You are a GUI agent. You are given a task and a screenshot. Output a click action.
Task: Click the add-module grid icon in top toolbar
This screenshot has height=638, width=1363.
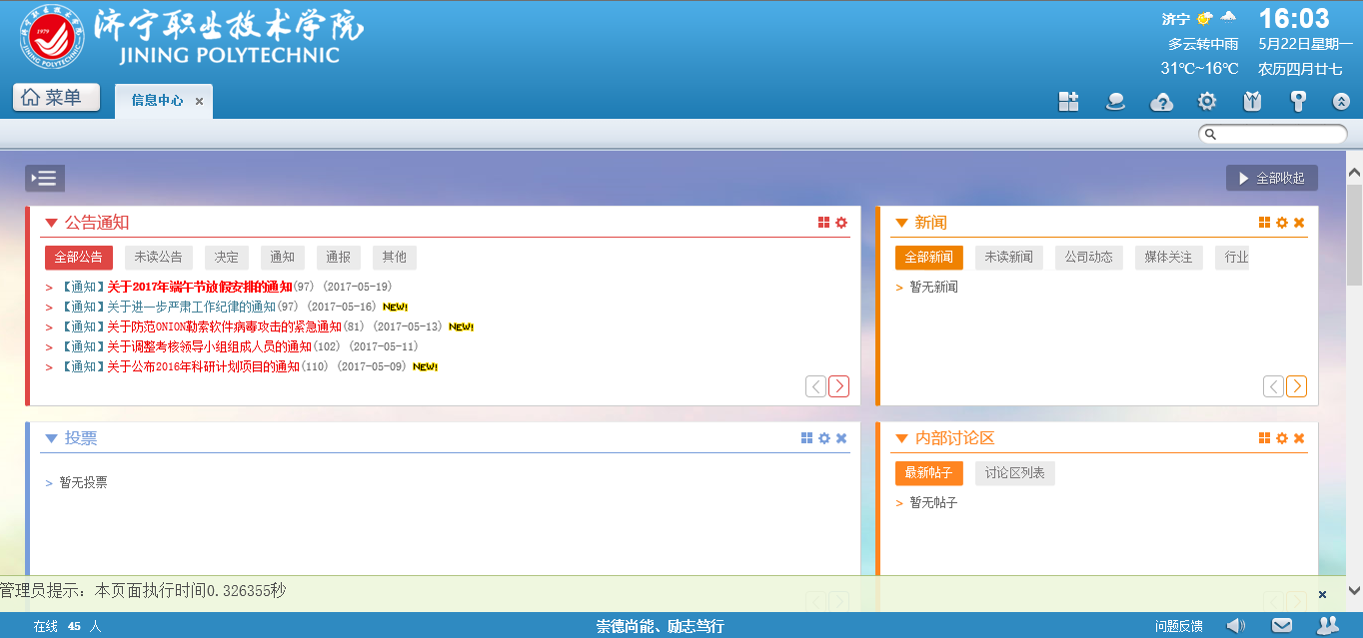coord(1069,101)
